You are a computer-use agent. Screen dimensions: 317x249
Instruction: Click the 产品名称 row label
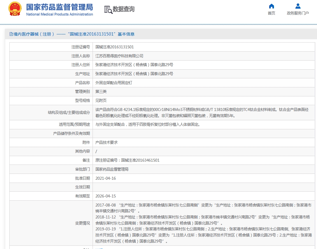[x=82, y=82]
